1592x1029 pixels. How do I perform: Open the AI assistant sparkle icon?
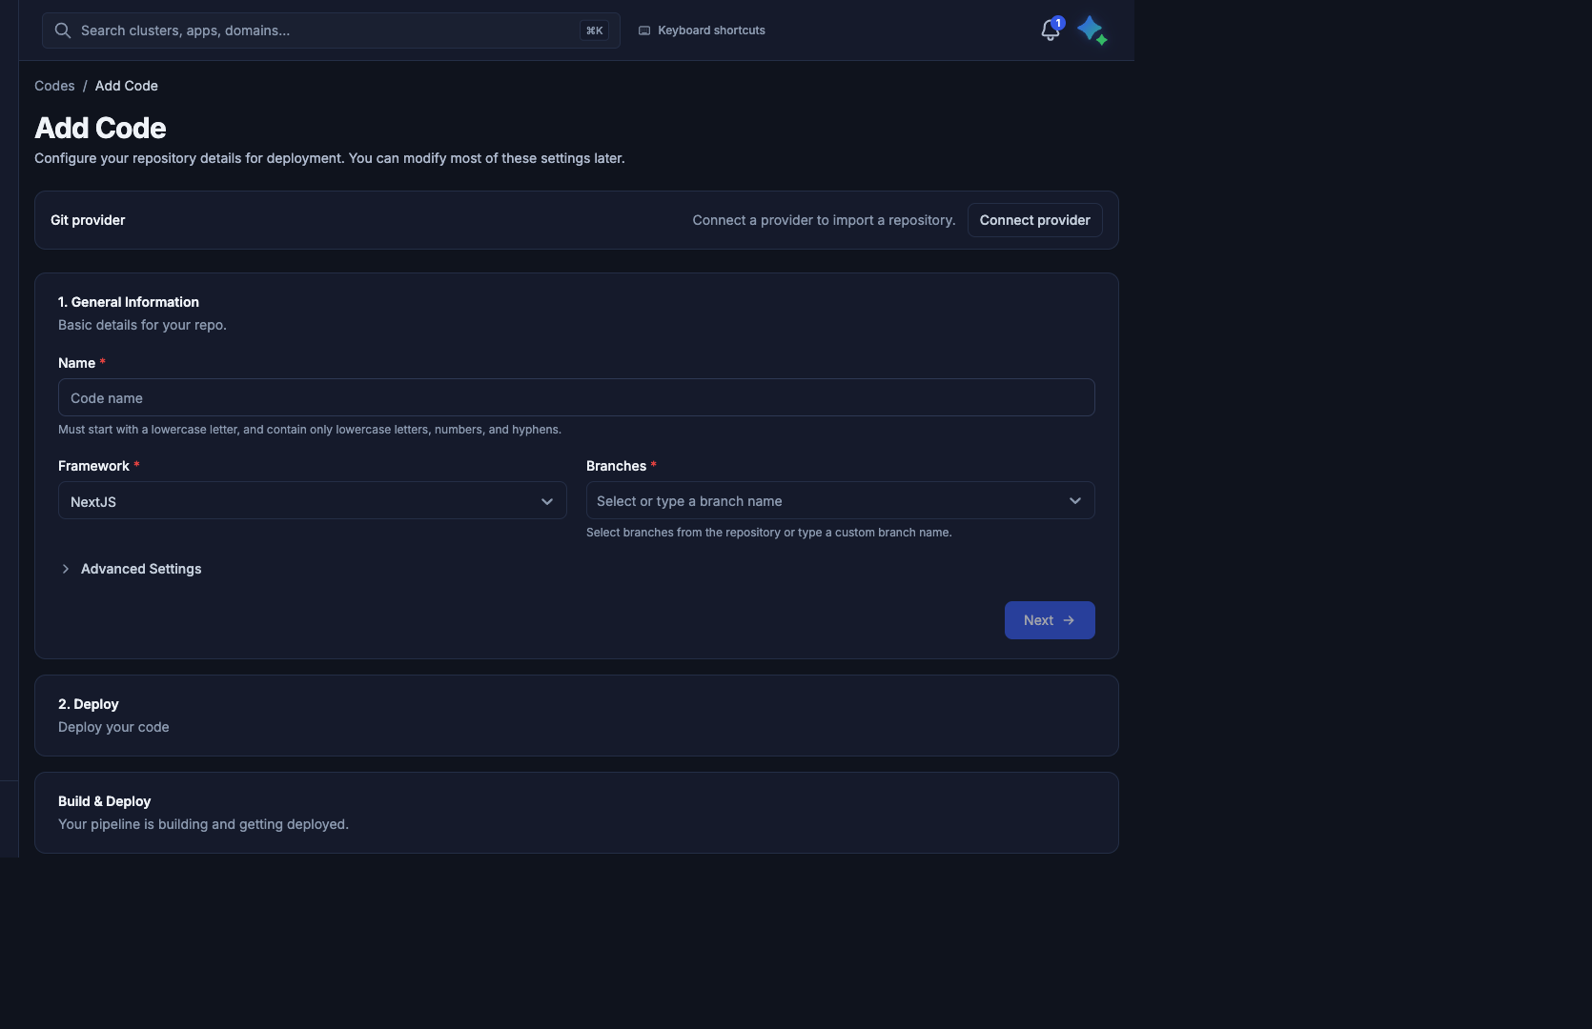point(1092,30)
